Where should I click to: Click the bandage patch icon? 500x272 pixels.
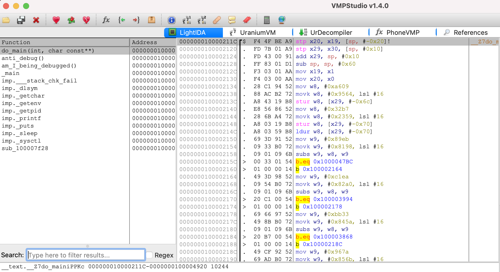[217, 20]
